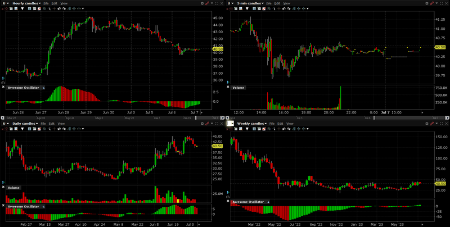Screen dimensions: 450x227
Task: Close Awesome Oscillator panel in Hourly chart
Action: [3, 87]
